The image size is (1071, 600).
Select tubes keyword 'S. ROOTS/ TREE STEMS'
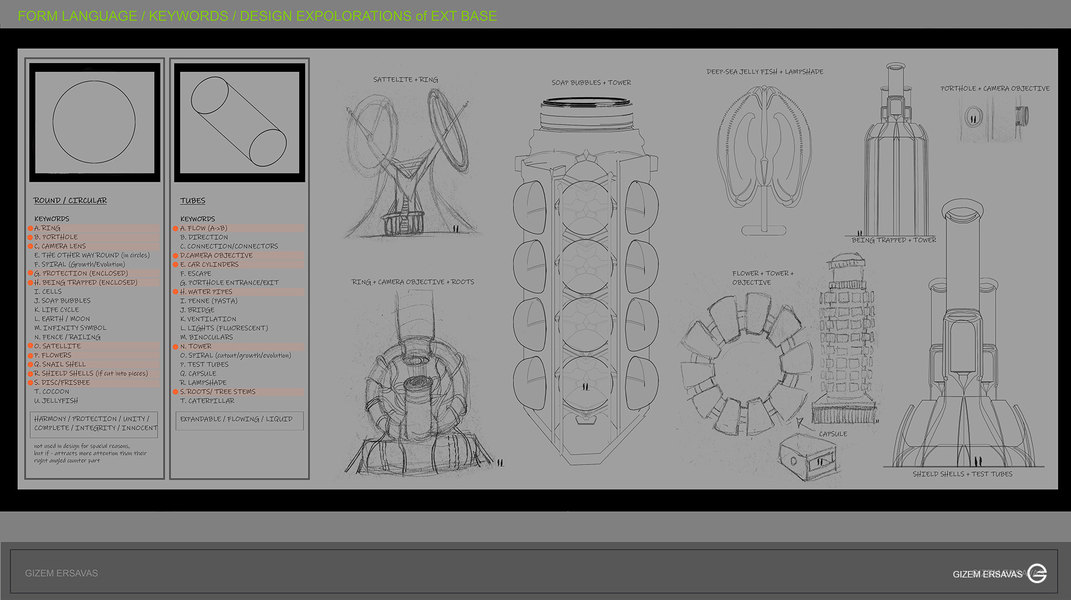tap(218, 392)
